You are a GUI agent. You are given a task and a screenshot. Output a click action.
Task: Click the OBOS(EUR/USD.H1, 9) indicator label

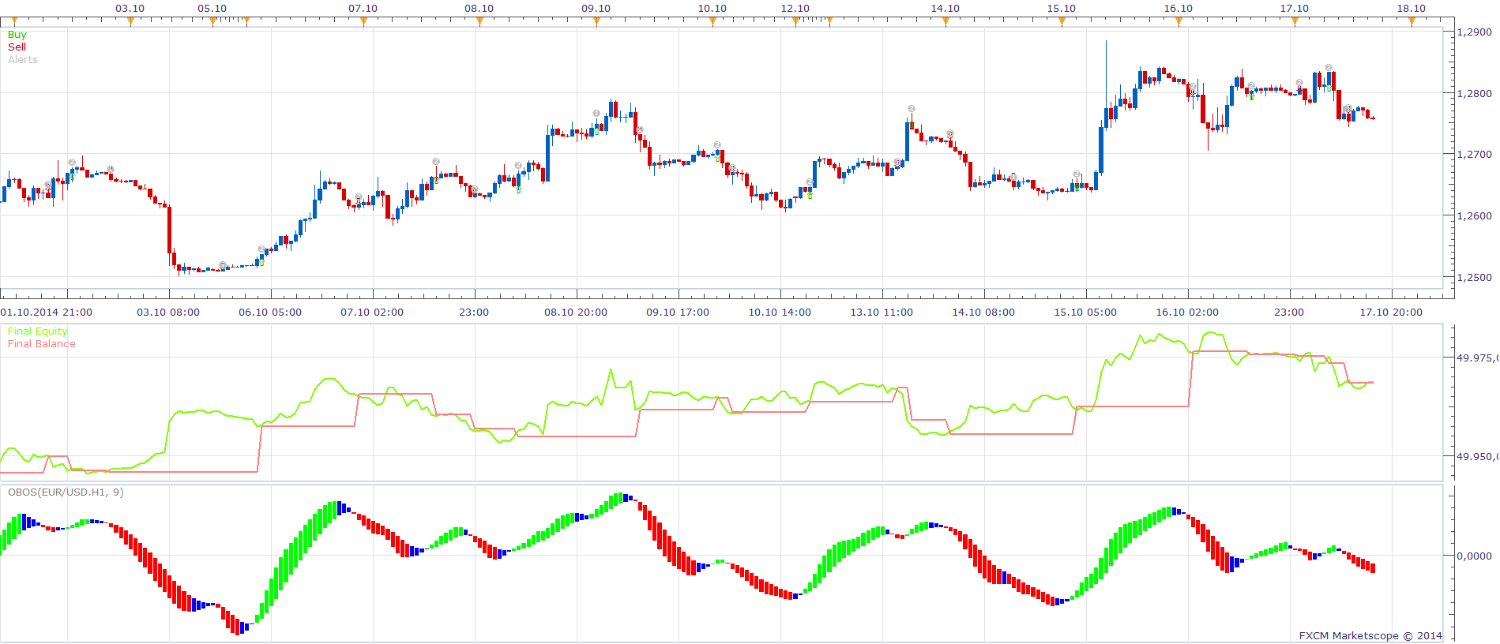pos(66,492)
